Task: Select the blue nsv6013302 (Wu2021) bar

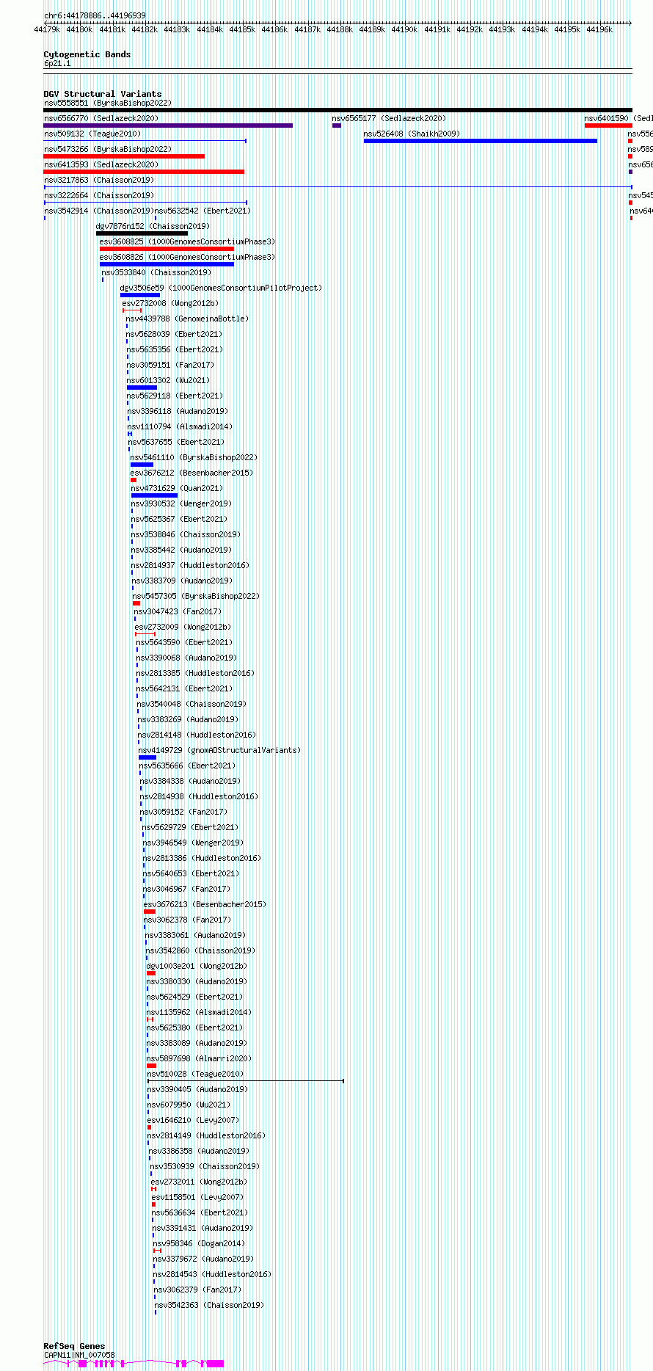Action: 142,388
